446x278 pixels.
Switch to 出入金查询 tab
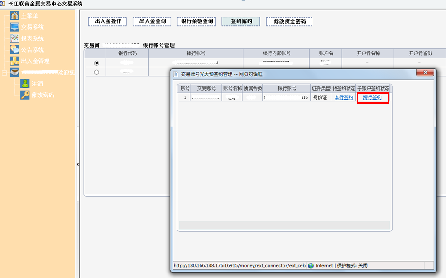pyautogui.click(x=152, y=21)
